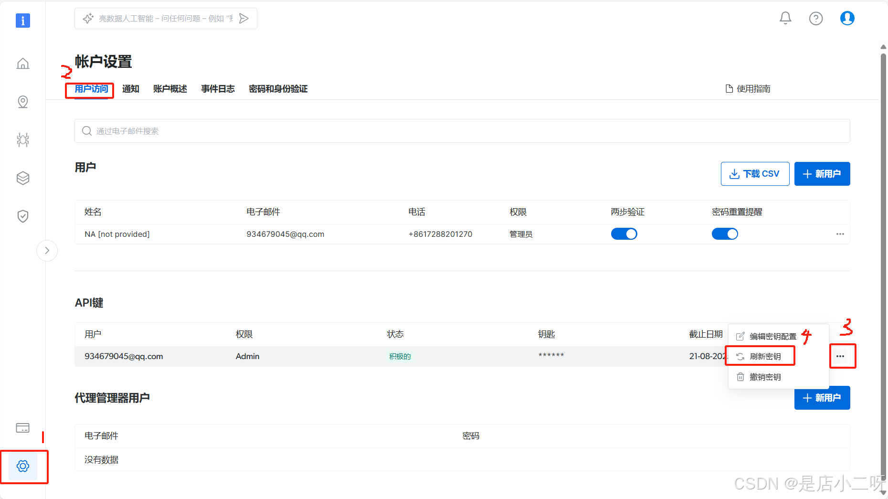Open the user row ellipsis actions menu
The image size is (888, 499).
coord(840,234)
